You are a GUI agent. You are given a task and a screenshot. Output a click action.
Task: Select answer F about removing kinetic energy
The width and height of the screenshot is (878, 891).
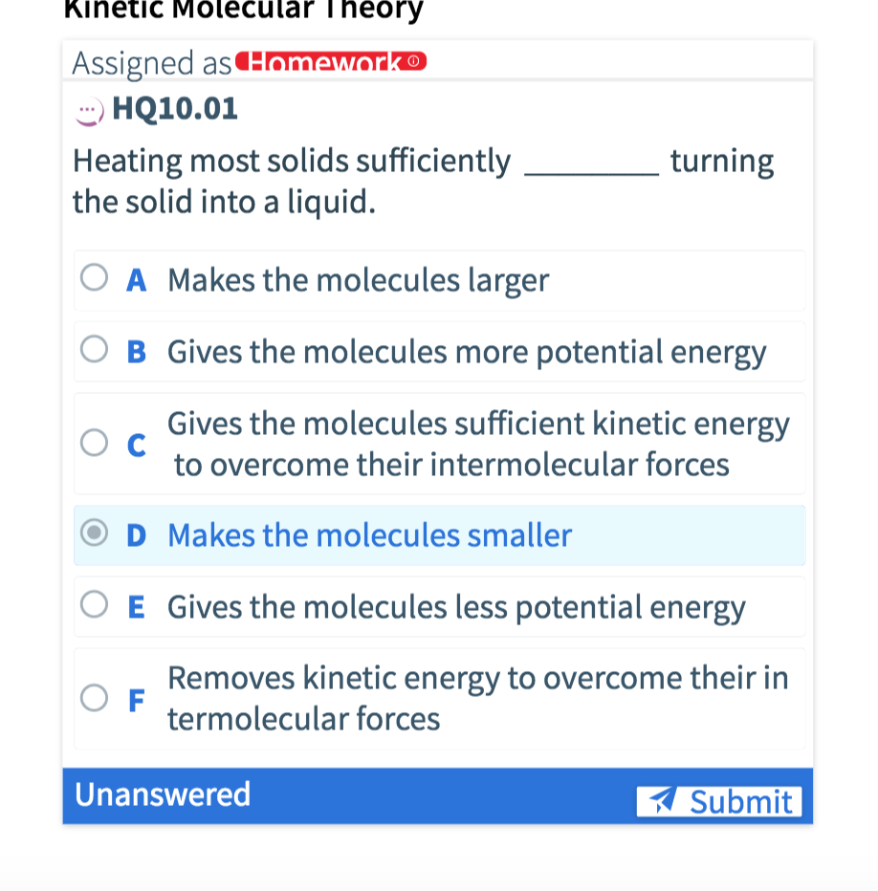94,698
